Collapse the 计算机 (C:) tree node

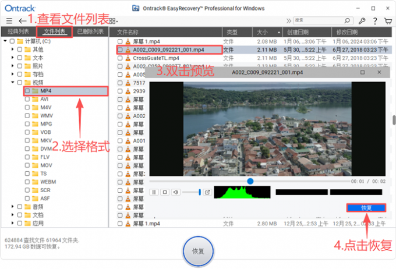[5, 41]
